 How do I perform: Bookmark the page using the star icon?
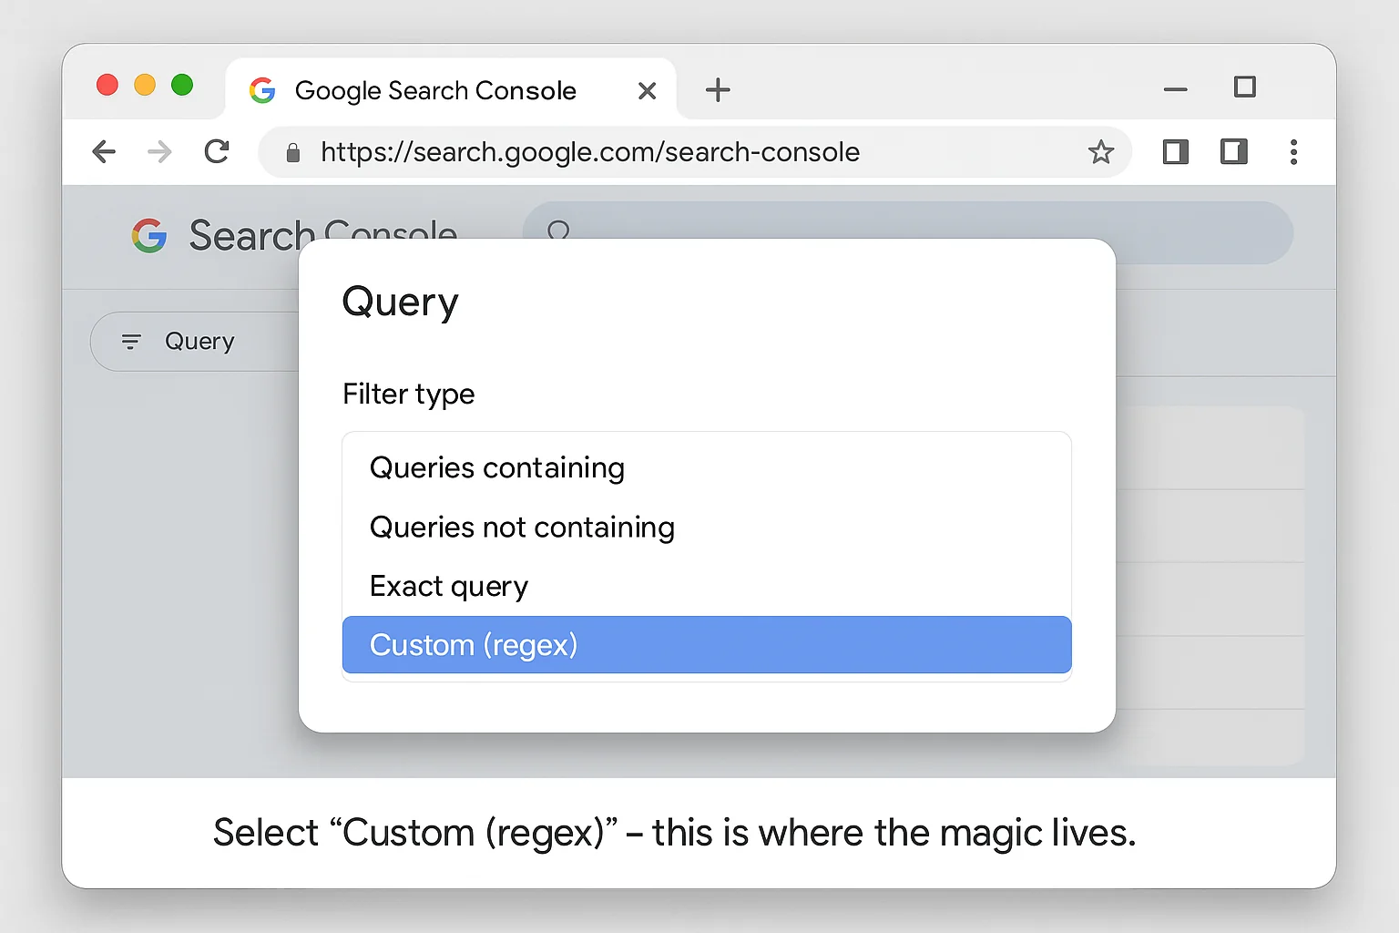1101,152
